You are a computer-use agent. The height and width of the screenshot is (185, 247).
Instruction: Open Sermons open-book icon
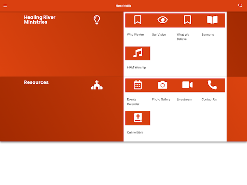tap(212, 20)
